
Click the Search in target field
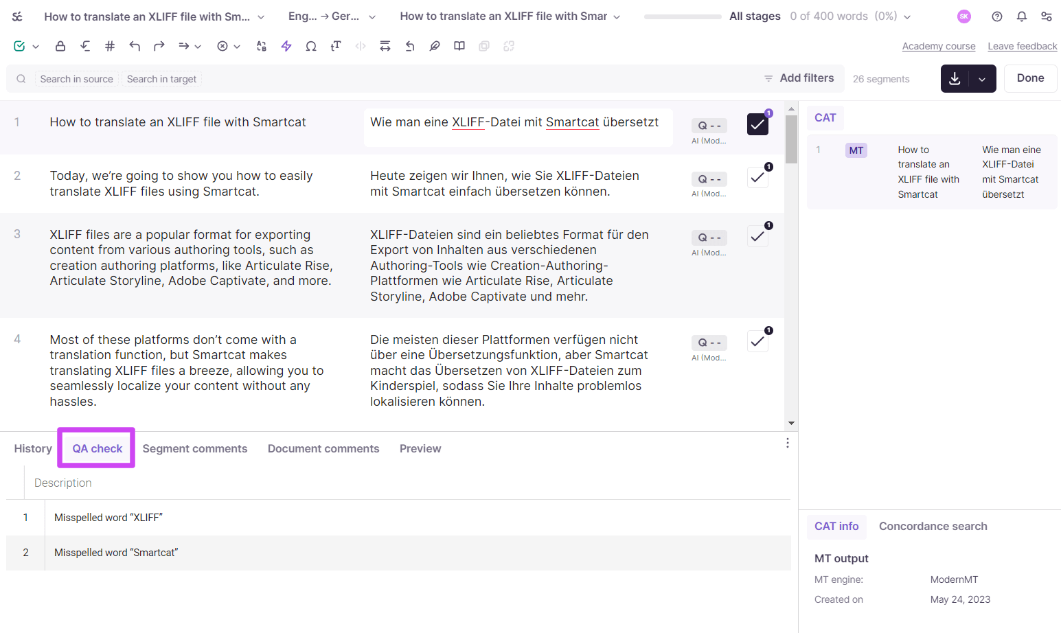(x=161, y=79)
